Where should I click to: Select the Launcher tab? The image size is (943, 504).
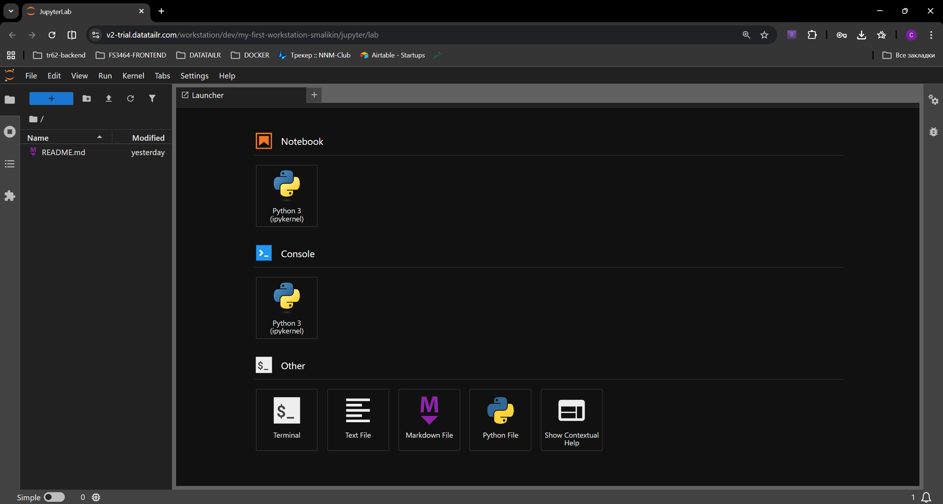coord(241,95)
